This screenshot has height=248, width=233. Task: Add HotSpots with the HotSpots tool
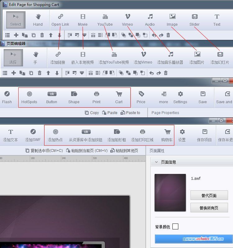click(29, 97)
